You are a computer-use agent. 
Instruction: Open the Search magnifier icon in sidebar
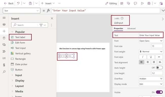pyautogui.click(x=4, y=72)
